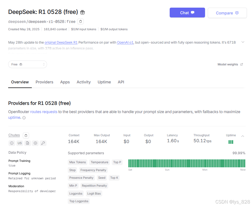Click the Chutes info badge icon
The height and width of the screenshot is (206, 251).
tap(12, 143)
